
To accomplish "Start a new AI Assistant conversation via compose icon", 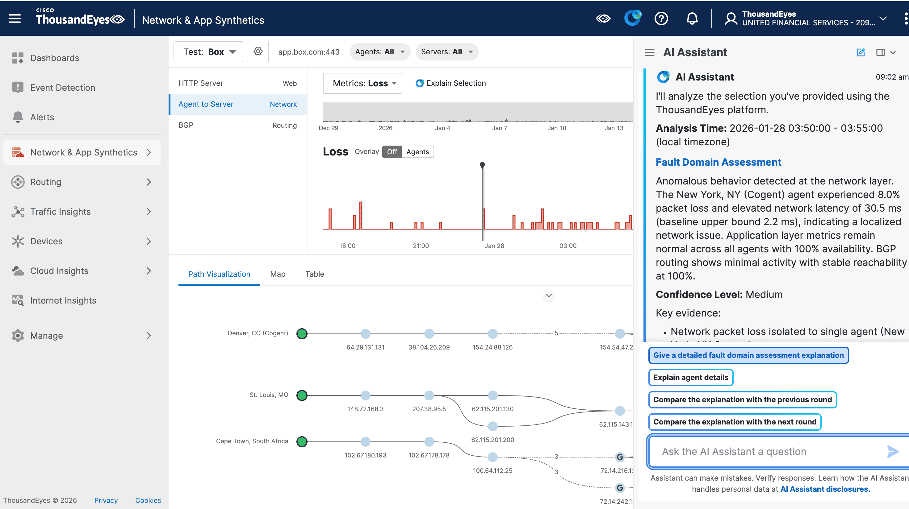I will pos(861,52).
